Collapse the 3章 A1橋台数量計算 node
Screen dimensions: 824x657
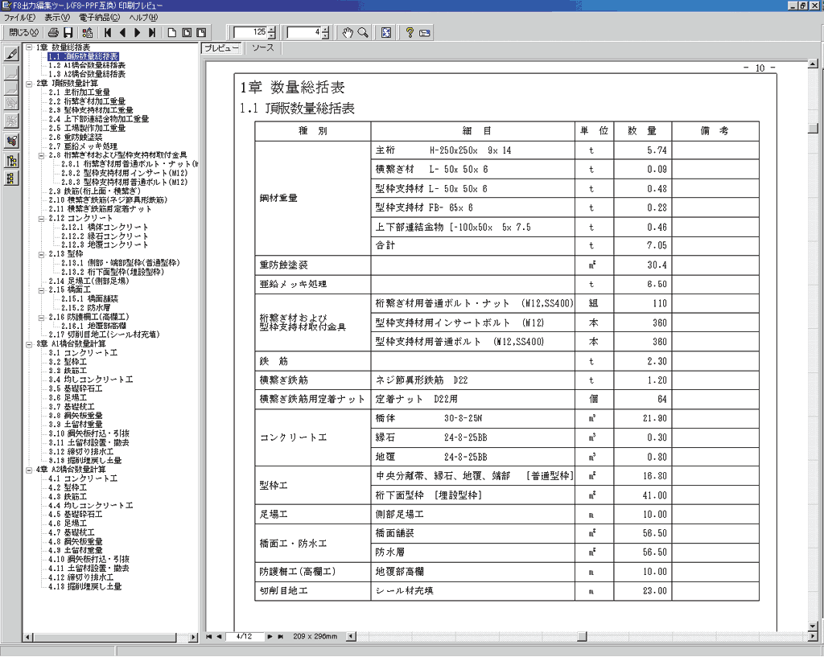tap(30, 344)
